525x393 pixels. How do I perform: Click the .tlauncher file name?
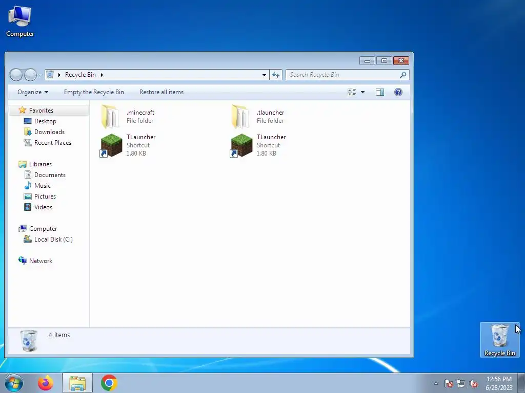click(x=270, y=112)
